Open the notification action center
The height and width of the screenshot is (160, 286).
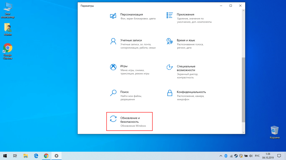(279, 156)
